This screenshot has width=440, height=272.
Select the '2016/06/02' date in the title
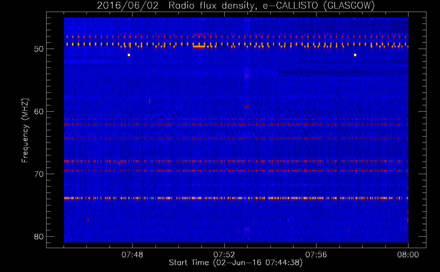point(128,5)
